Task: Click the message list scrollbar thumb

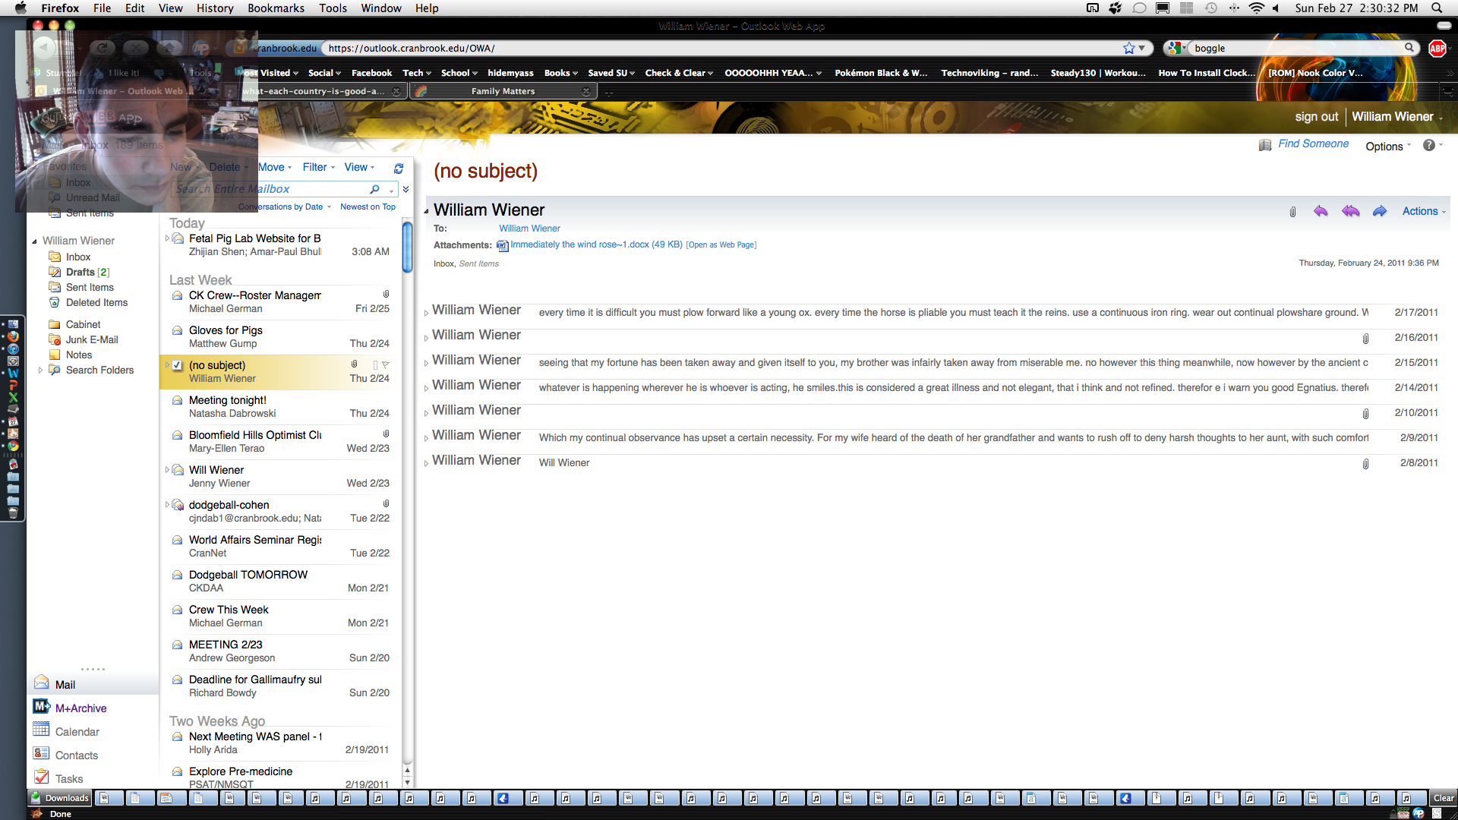Action: 407,247
